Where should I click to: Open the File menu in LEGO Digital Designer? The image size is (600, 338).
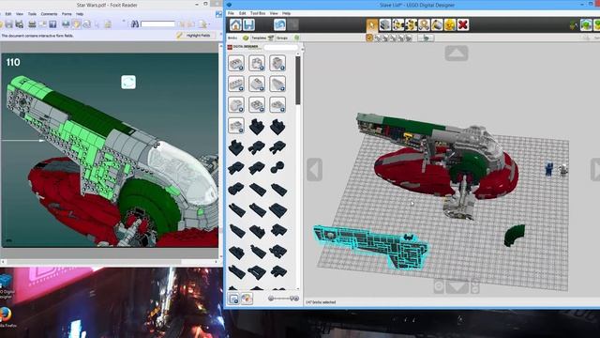tap(231, 13)
